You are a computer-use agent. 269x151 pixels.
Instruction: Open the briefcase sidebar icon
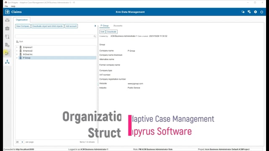(7, 28)
